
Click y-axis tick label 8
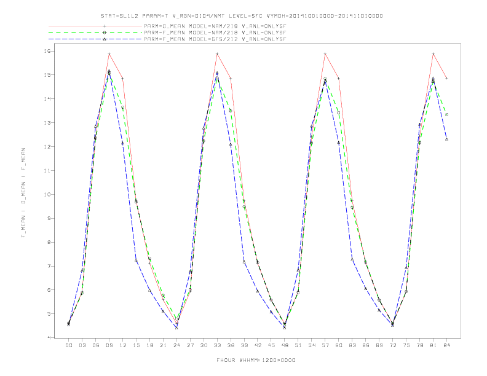coord(48,242)
